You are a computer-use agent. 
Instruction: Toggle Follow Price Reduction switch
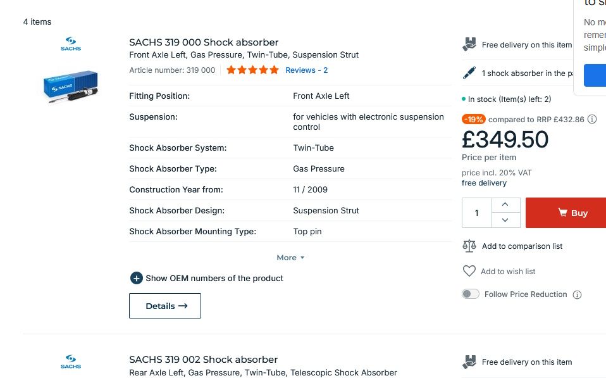tap(471, 294)
